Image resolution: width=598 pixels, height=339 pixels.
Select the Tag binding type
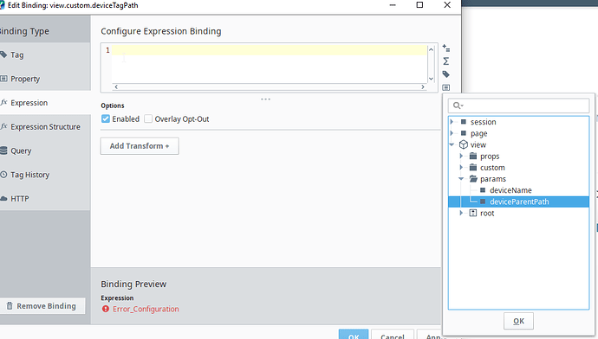pos(45,54)
